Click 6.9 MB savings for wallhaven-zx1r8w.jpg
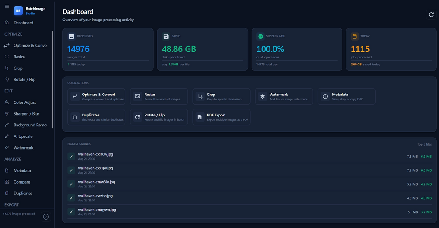The width and height of the screenshot is (439, 228). click(x=426, y=157)
